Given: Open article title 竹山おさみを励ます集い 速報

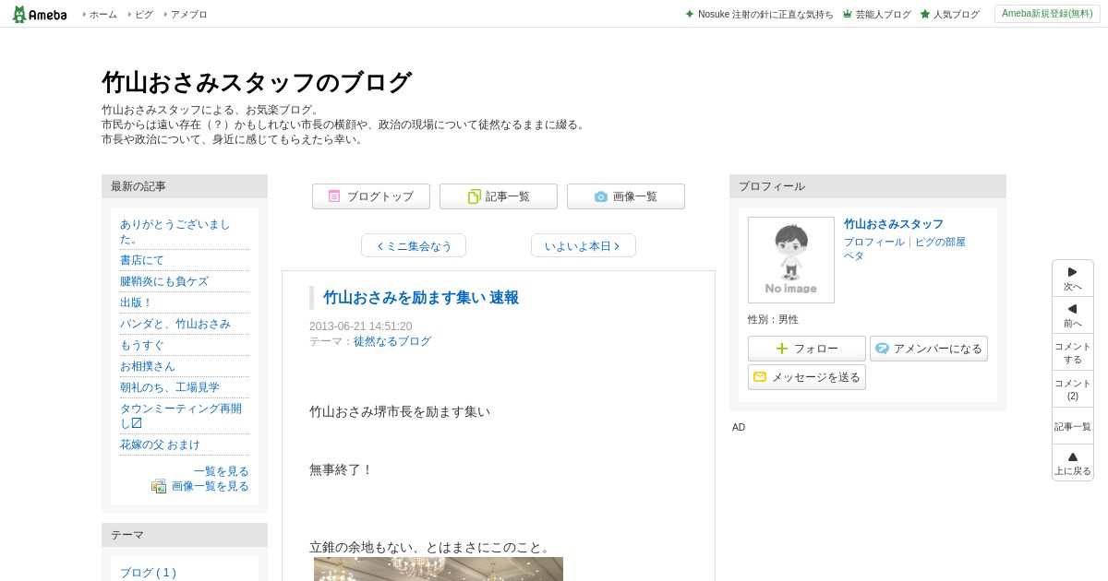Looking at the screenshot, I should tap(421, 297).
